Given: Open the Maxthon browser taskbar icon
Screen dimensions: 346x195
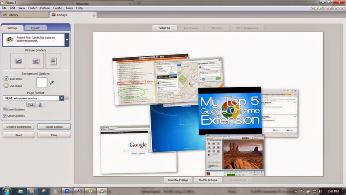Looking at the screenshot, I should [x=67, y=191].
